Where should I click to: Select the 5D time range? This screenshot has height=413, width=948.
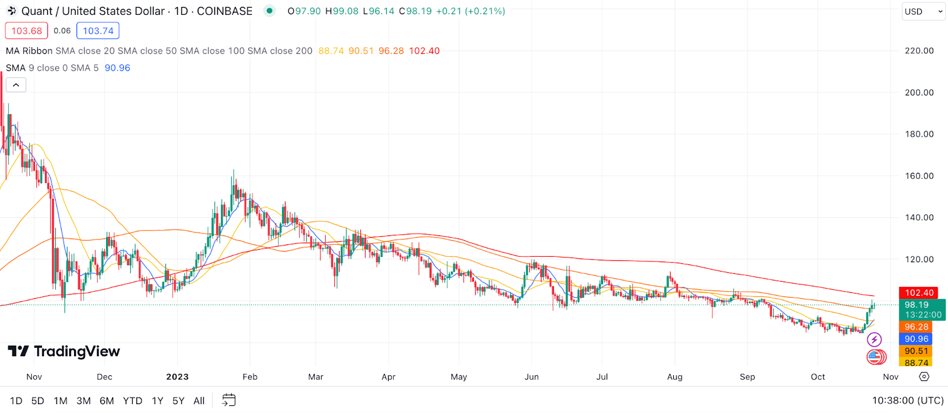tap(37, 401)
